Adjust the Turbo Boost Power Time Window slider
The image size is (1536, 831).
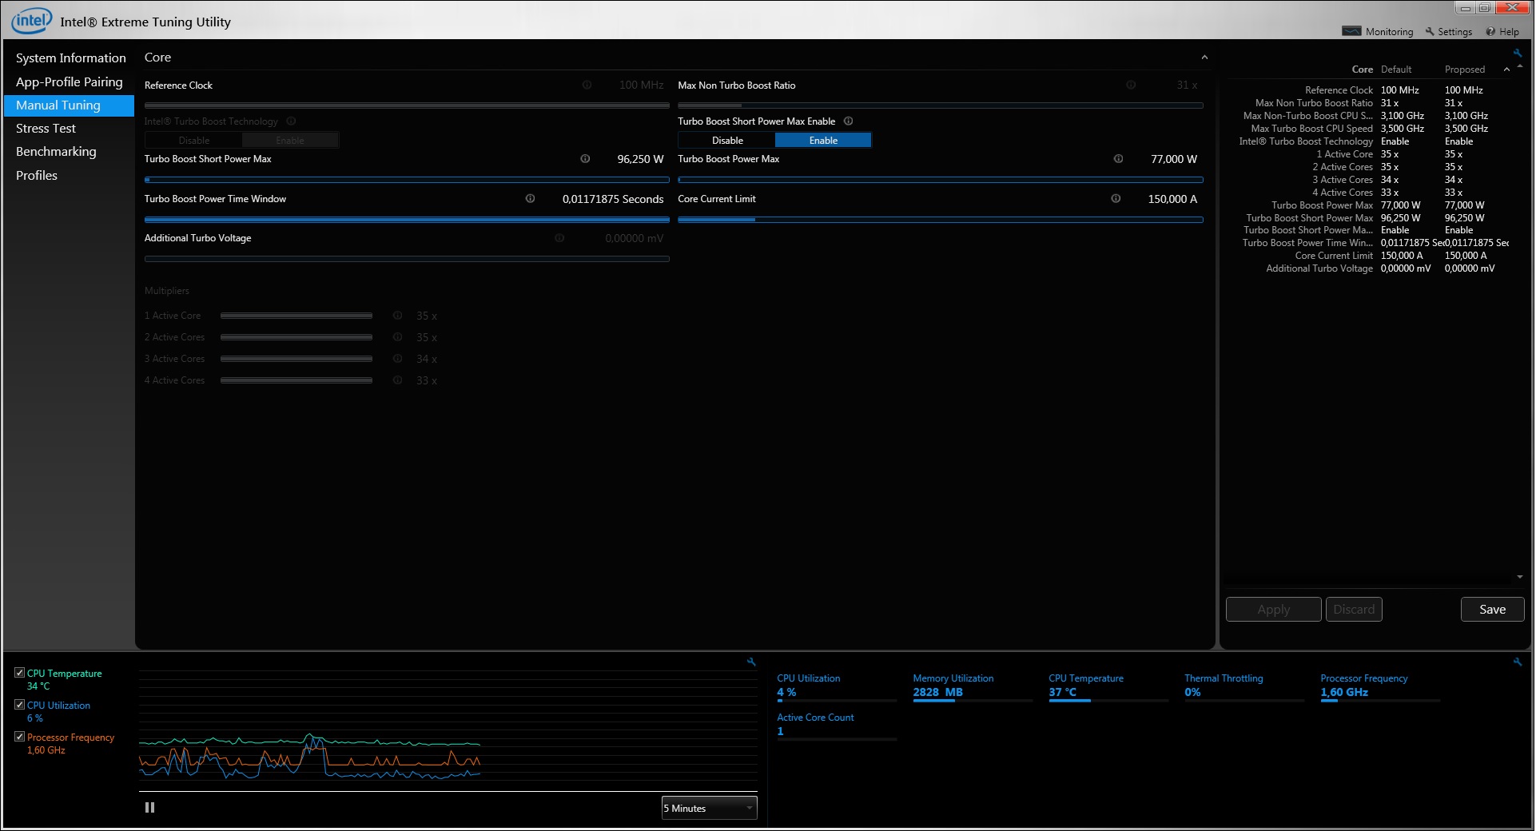pos(407,219)
